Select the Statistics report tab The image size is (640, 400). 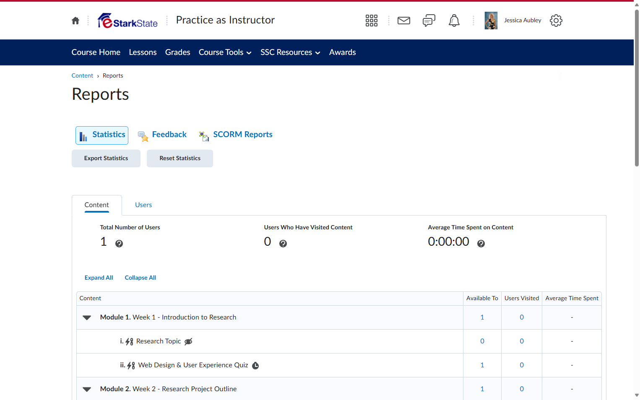[102, 135]
